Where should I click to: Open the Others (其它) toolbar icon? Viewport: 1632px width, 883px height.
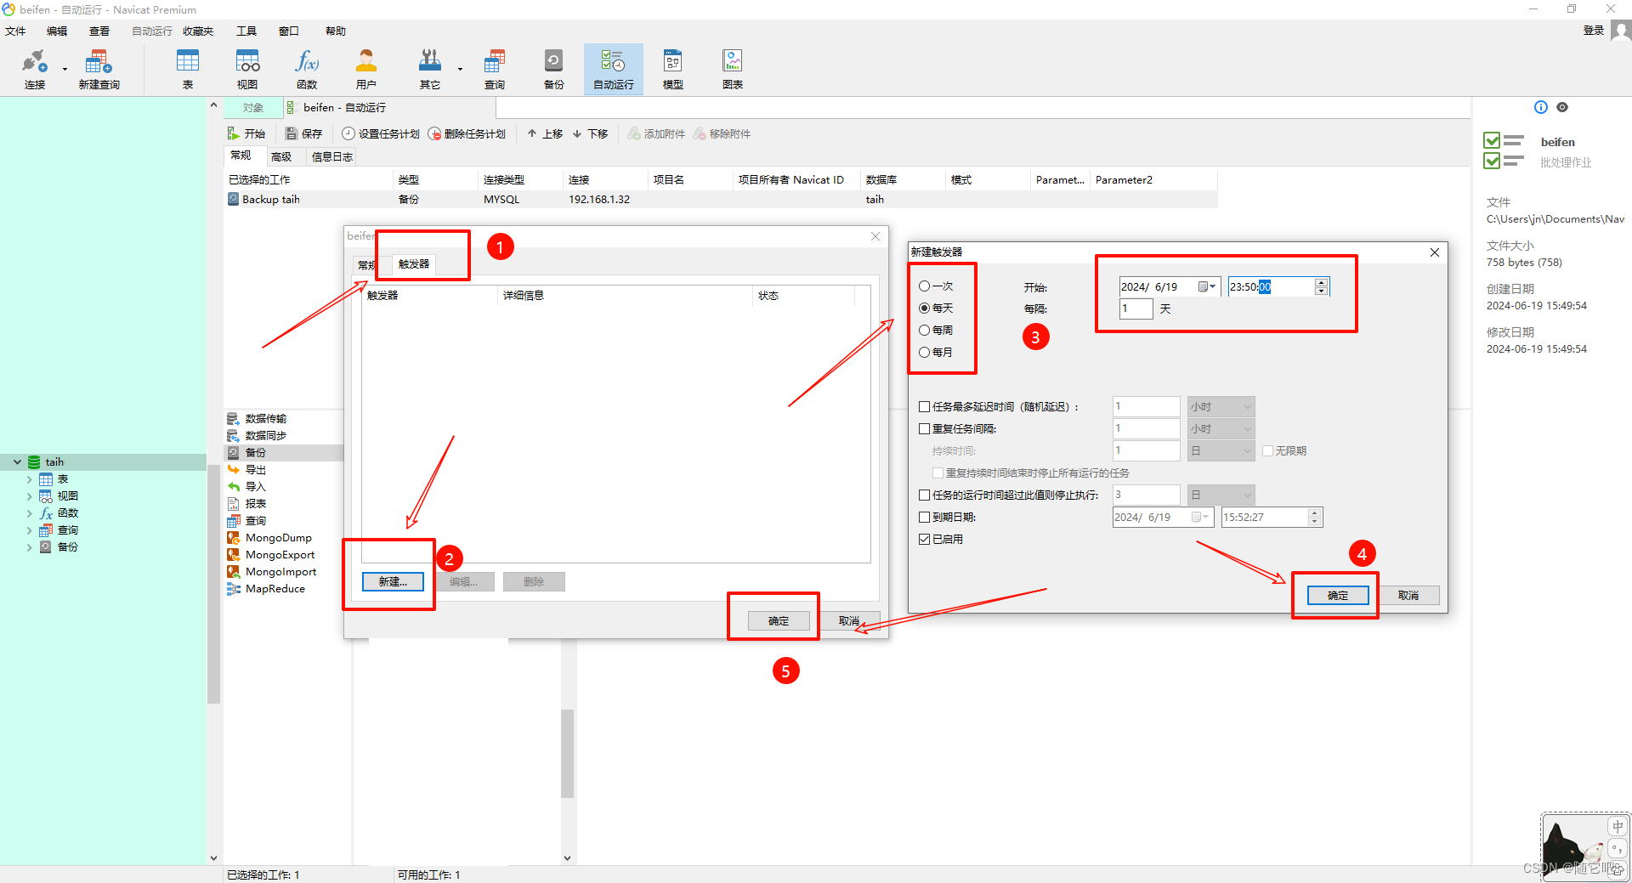tap(430, 69)
